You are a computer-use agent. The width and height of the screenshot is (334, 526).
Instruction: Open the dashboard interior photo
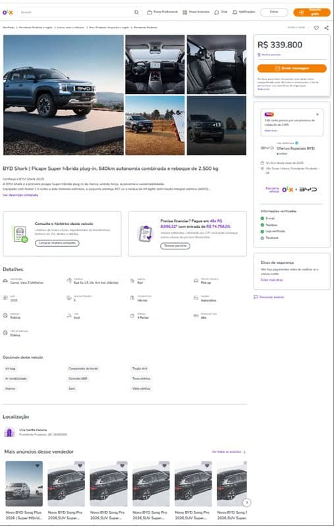click(x=155, y=65)
